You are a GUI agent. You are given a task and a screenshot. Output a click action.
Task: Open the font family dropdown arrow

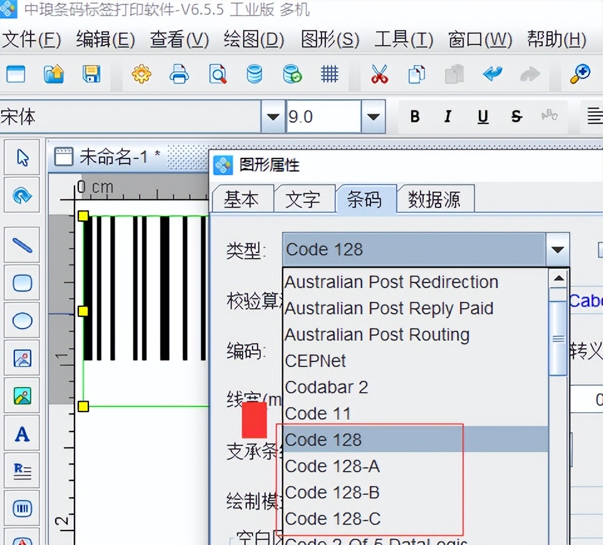[x=273, y=117]
